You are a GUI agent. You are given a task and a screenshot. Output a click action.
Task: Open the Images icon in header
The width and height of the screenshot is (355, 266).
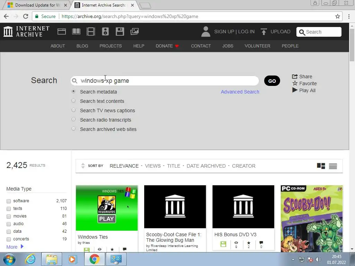click(135, 32)
